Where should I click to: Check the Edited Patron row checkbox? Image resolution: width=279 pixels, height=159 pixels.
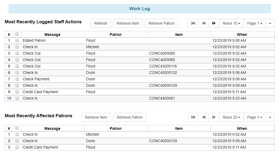point(17,40)
